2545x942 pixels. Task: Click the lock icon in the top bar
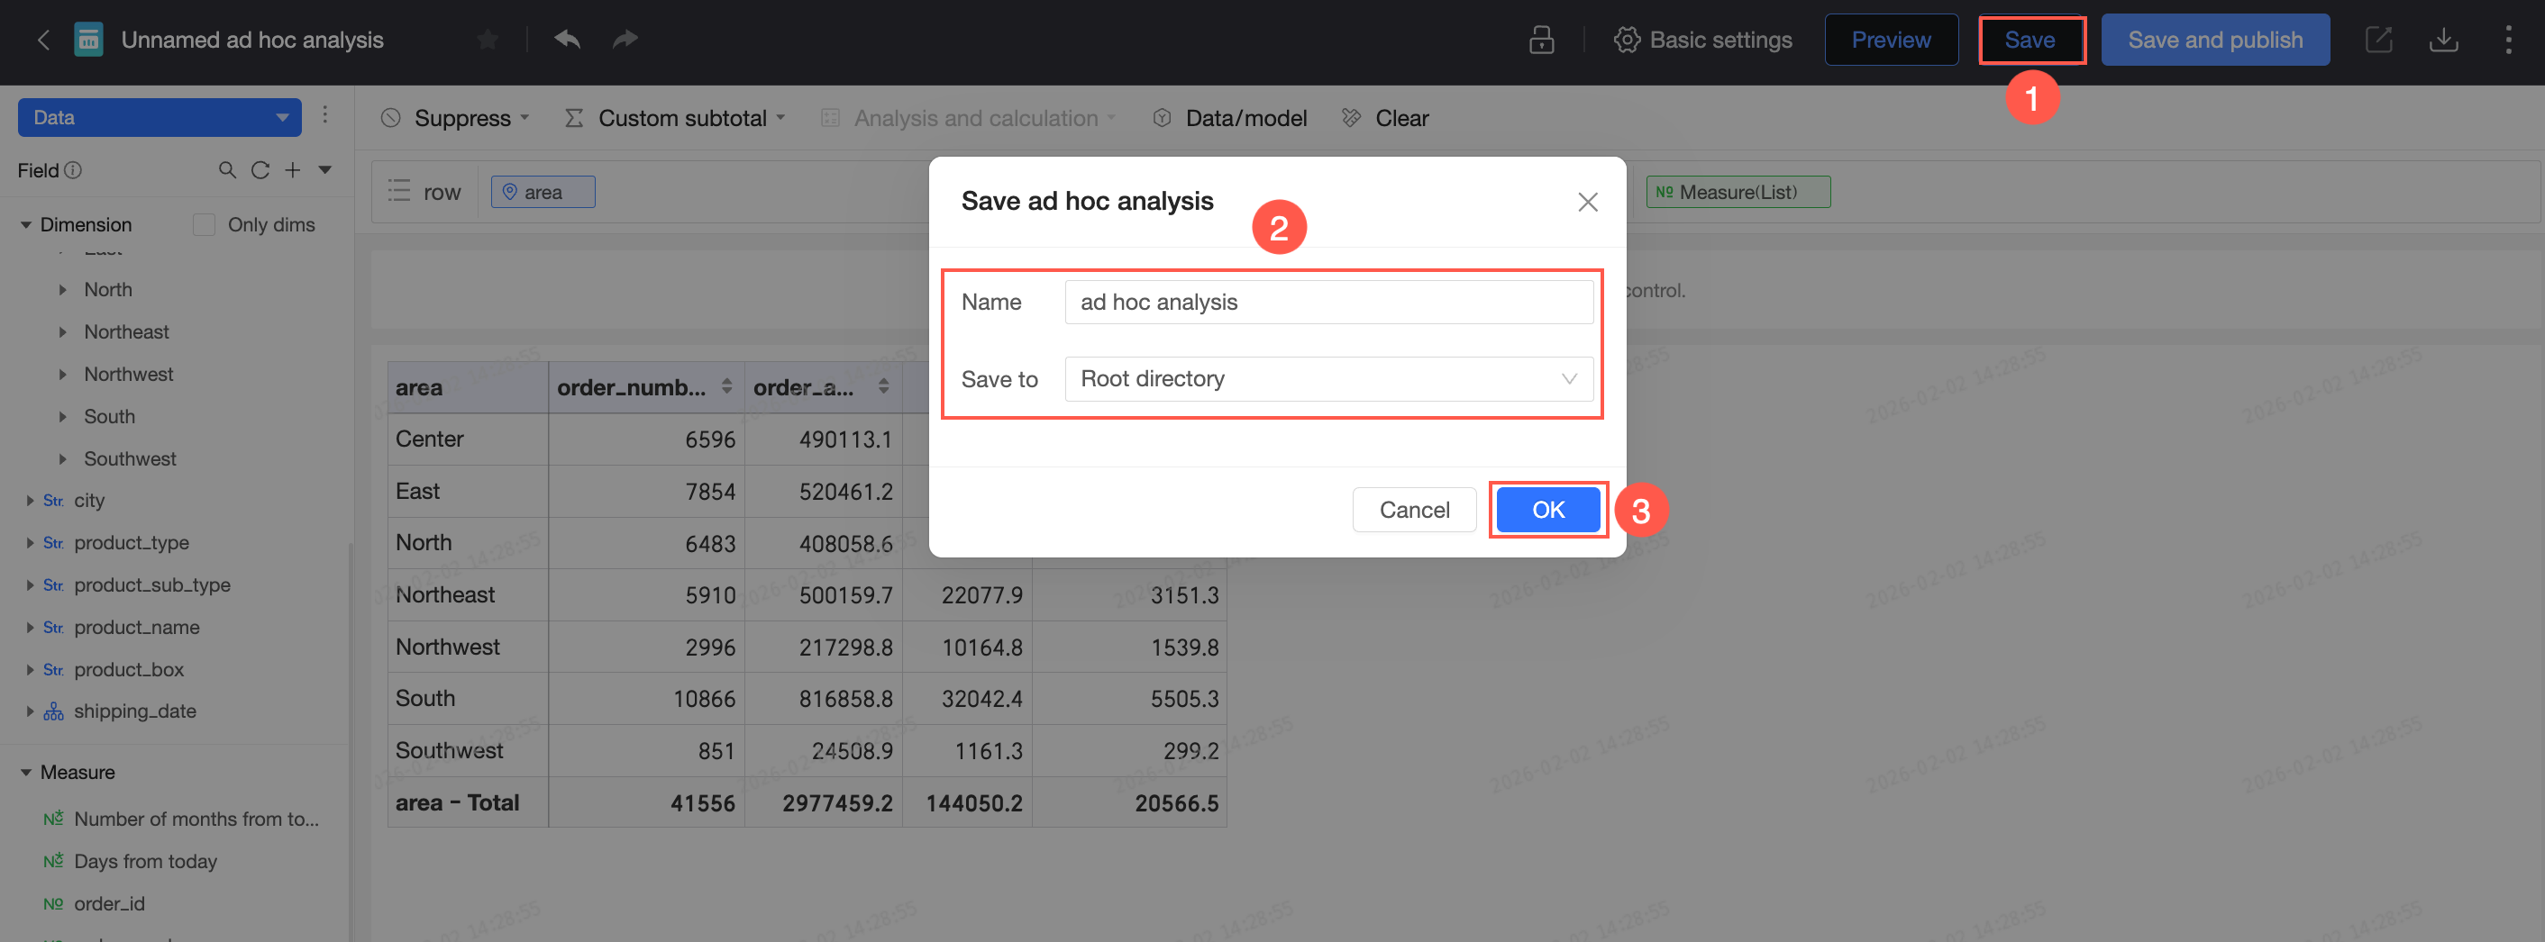(1541, 40)
